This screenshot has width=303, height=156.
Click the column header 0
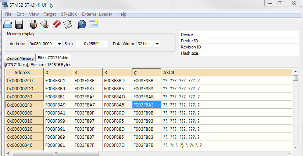coord(58,72)
